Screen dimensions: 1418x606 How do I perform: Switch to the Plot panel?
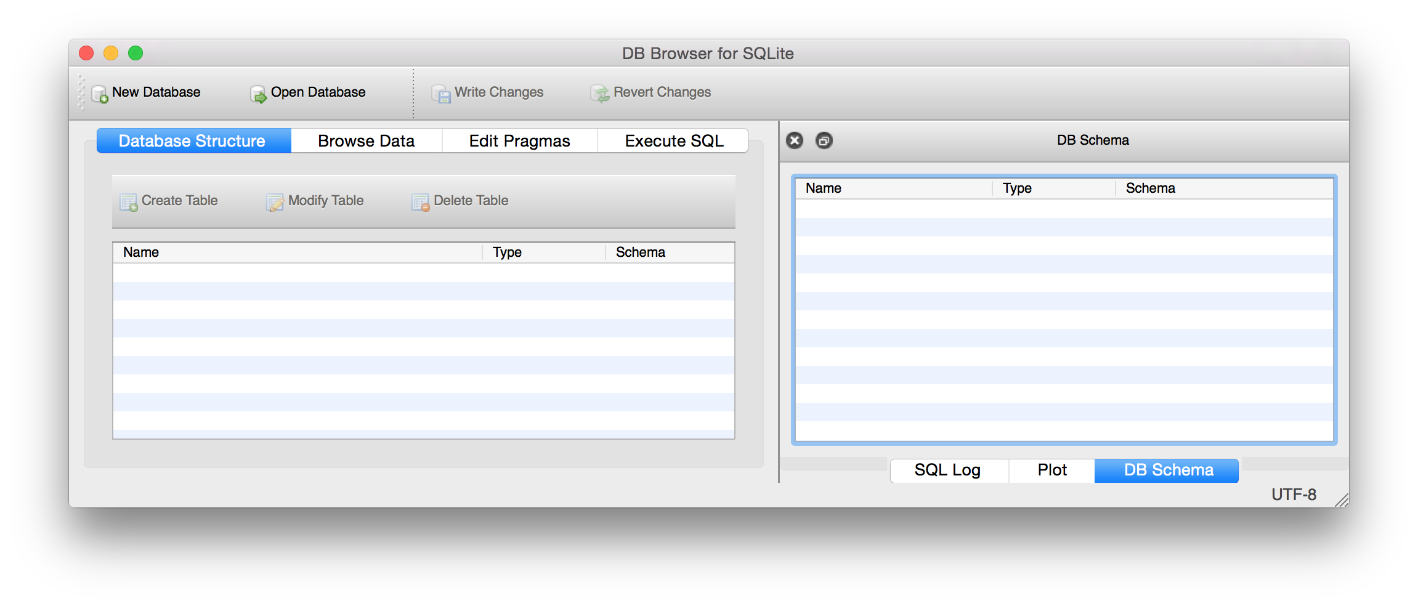[x=1051, y=470]
